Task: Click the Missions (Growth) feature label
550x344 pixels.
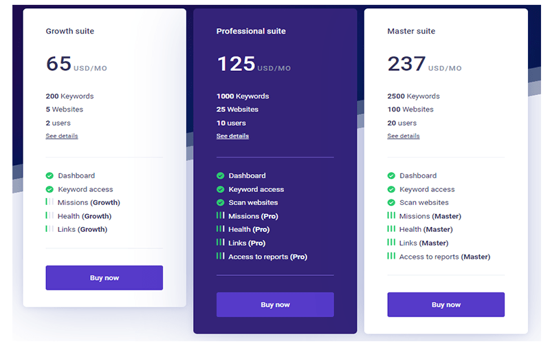Action: point(89,202)
